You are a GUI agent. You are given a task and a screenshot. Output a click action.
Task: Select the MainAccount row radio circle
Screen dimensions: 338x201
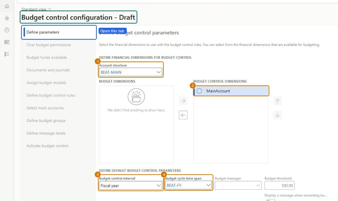tap(199, 91)
